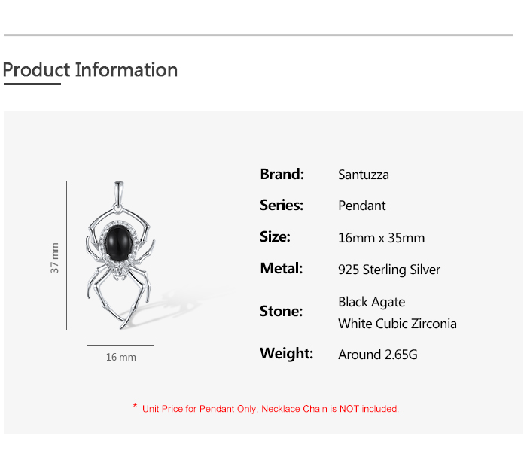Click the 925 Sterling Silver text

[389, 270]
